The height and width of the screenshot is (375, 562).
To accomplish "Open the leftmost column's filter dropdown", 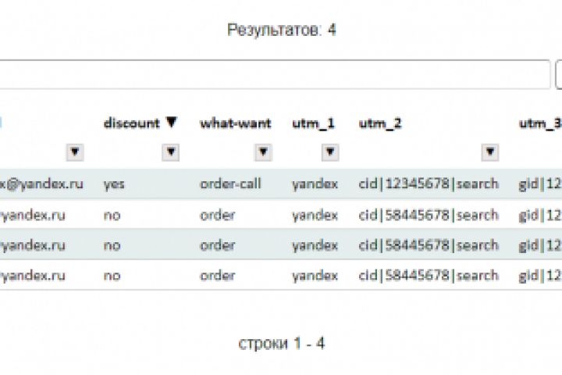I will (x=75, y=152).
